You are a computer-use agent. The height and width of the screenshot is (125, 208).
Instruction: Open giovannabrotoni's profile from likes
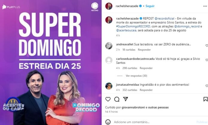[x=133, y=107]
